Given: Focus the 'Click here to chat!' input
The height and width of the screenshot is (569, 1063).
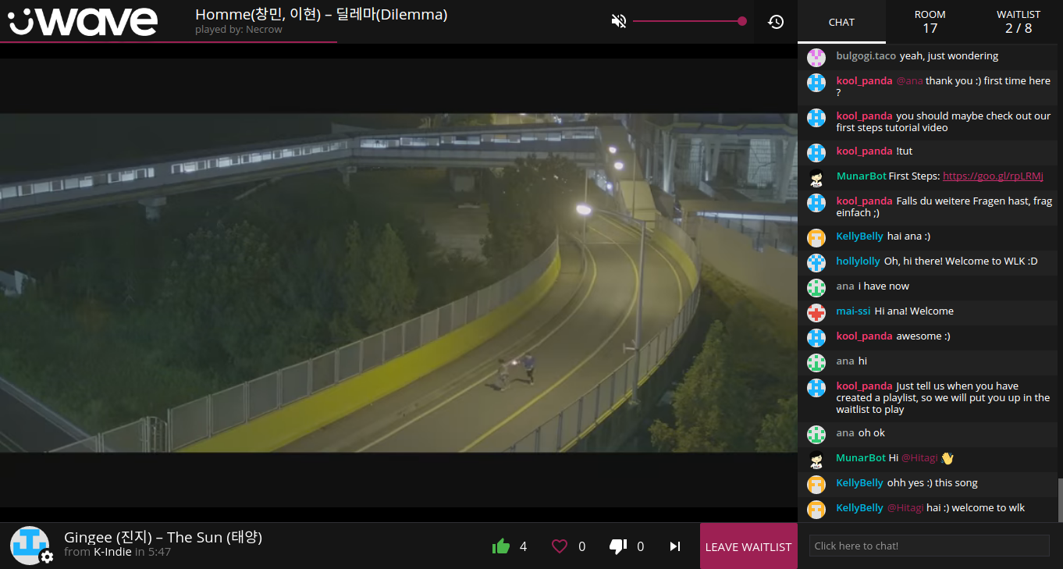Looking at the screenshot, I should [x=929, y=546].
